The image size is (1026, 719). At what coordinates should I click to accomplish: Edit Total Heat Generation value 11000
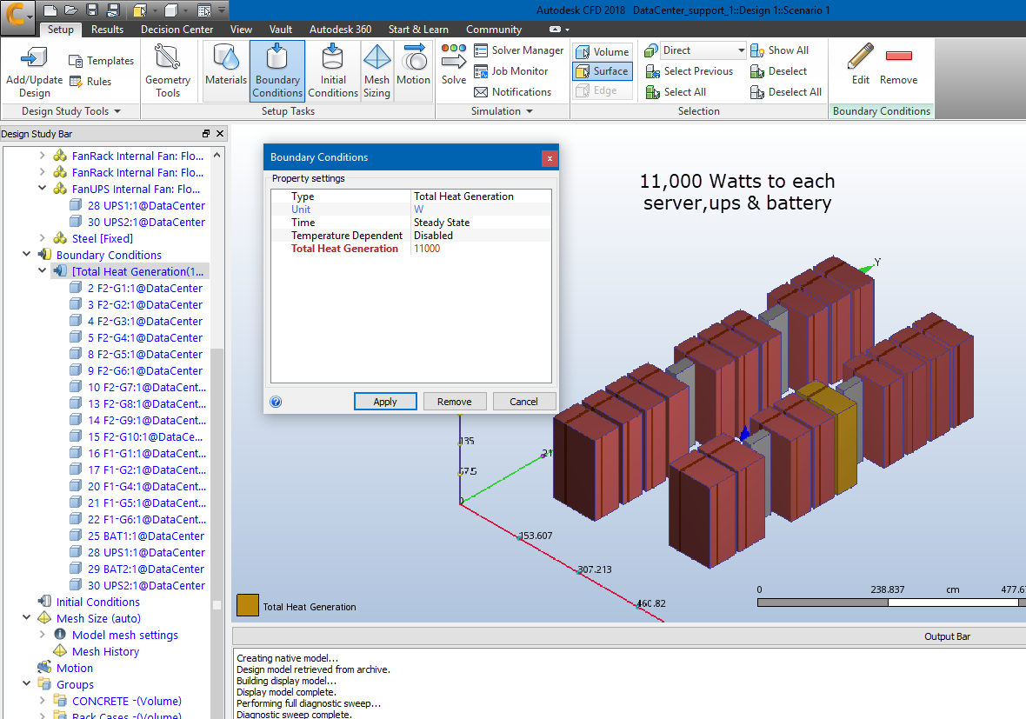point(481,249)
